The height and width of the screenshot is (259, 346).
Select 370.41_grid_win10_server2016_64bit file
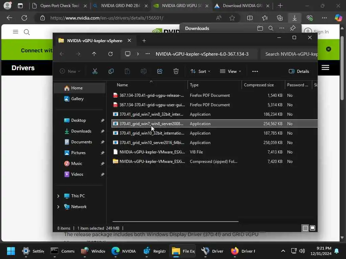click(x=215, y=143)
